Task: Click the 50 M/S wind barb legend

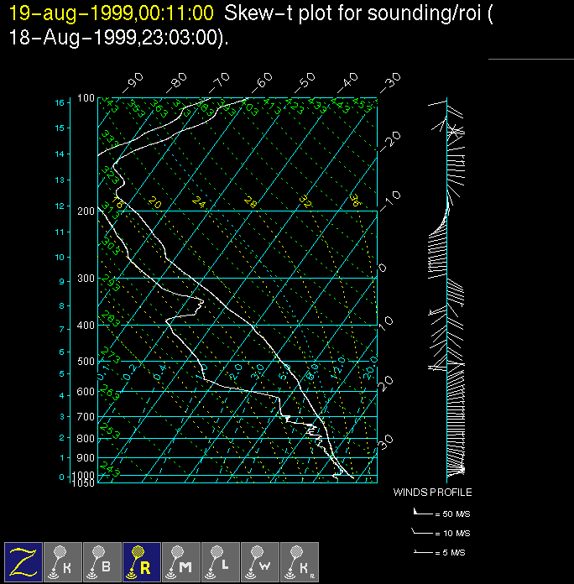Action: (x=441, y=512)
